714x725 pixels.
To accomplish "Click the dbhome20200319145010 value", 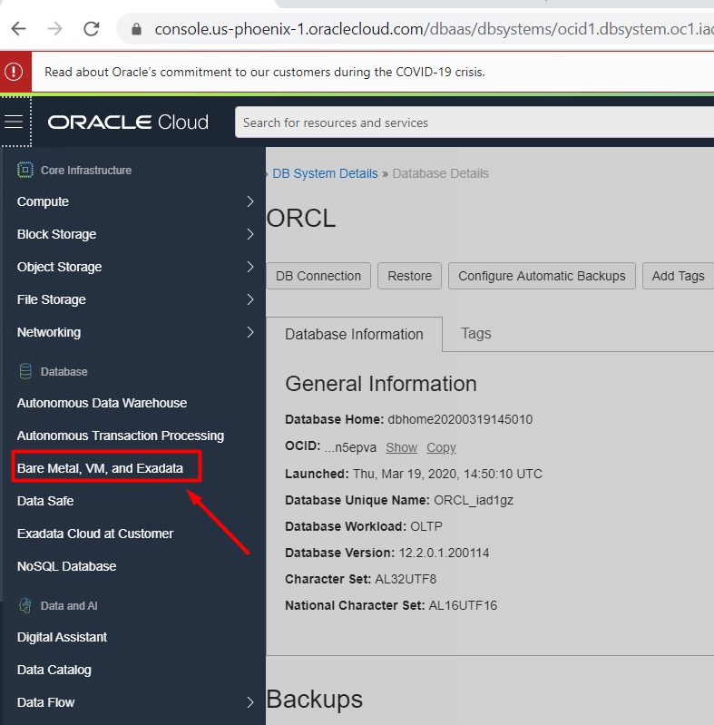I will coord(460,419).
